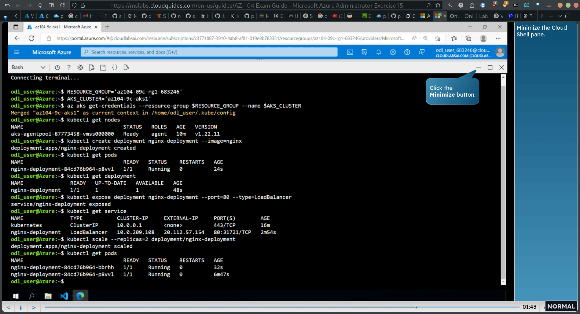The height and width of the screenshot is (314, 580).
Task: Open a new tab in Edge
Action: pos(107,27)
